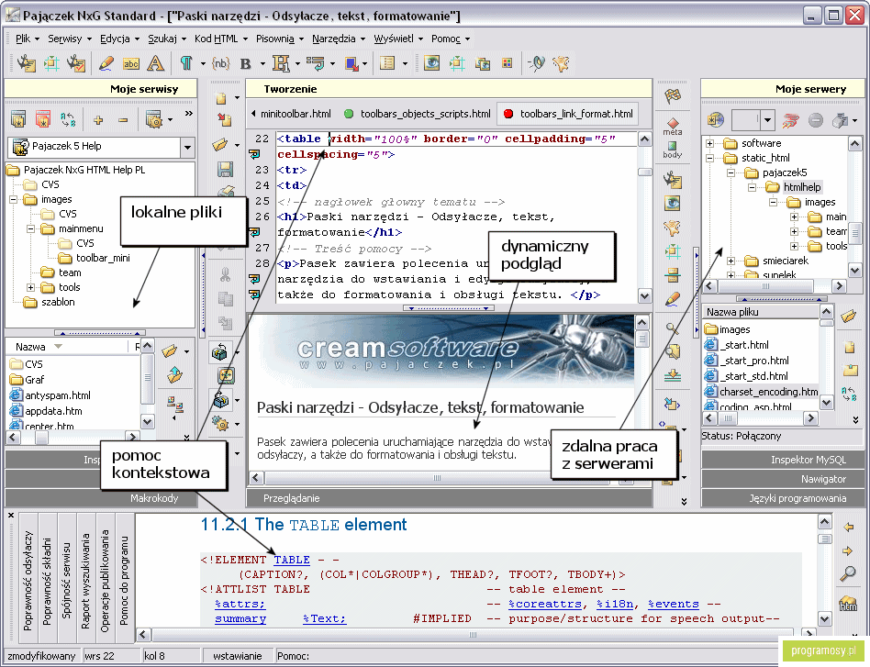Click the upload folder icon with blue arrow
This screenshot has width=870, height=667.
(174, 375)
